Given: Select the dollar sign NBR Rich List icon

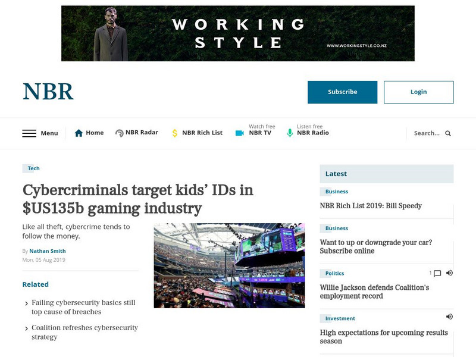Looking at the screenshot, I should tap(174, 133).
